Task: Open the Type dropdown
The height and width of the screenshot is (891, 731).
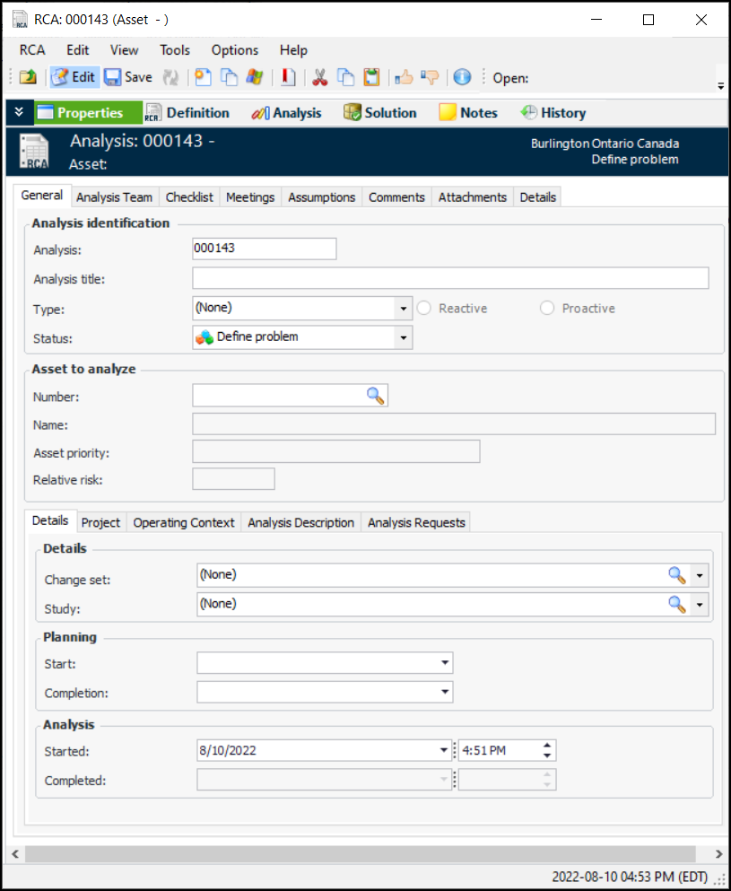Action: (404, 309)
